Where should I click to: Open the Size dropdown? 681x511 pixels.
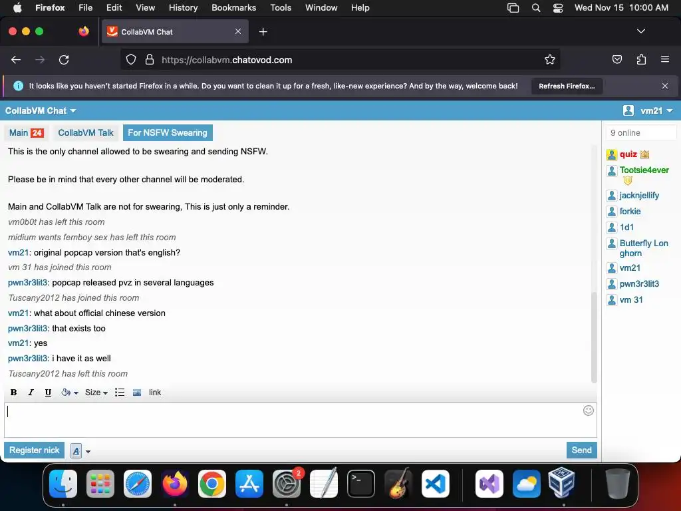pos(96,393)
